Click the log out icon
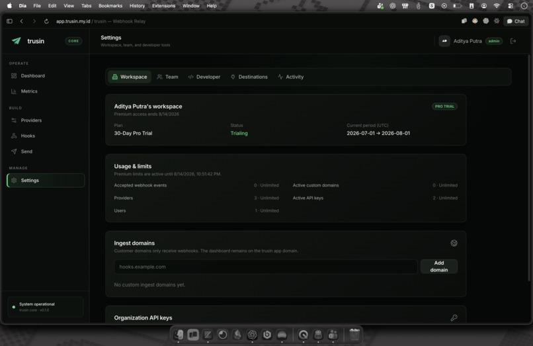Image resolution: width=533 pixels, height=346 pixels. [513, 41]
